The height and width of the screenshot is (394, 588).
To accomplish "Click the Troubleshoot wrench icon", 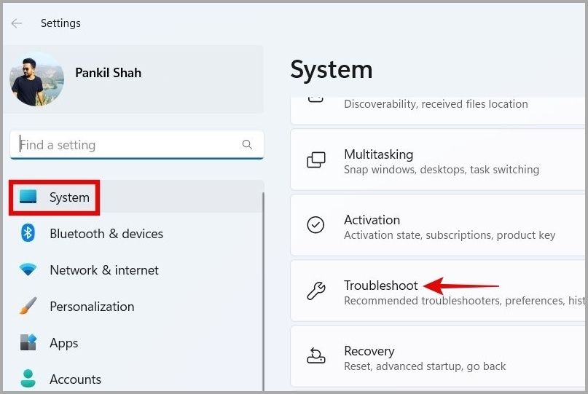I will pyautogui.click(x=316, y=291).
